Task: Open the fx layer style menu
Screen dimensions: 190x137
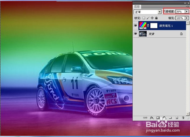Action: coord(152,118)
